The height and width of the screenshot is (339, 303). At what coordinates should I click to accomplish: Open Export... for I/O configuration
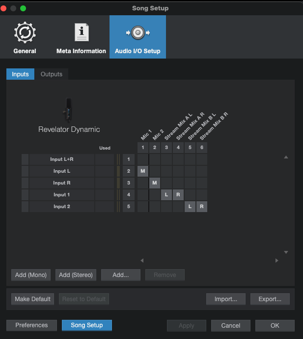click(270, 299)
